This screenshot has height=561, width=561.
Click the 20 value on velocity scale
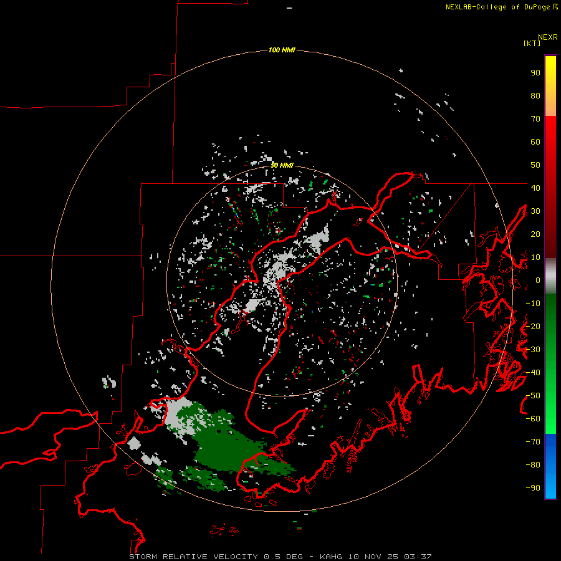tap(535, 234)
